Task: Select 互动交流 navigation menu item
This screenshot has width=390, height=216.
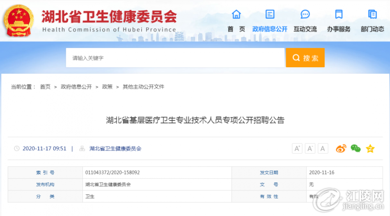Action: tap(305, 29)
